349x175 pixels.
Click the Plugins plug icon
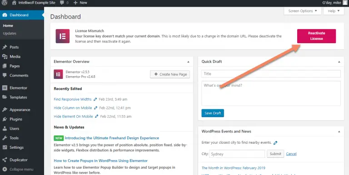[x=5, y=119]
